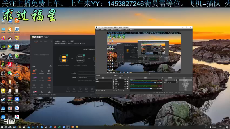This screenshot has width=230, height=129.
Task: Open room manager assistant tool in Douyu toolbox
Action: click(x=41, y=72)
